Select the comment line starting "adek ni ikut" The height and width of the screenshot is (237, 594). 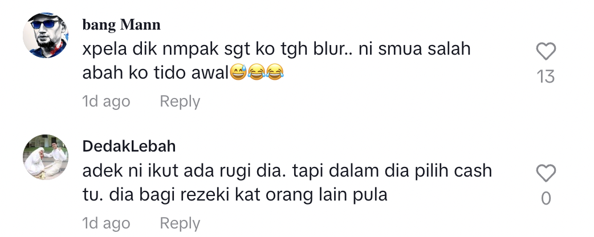287,171
